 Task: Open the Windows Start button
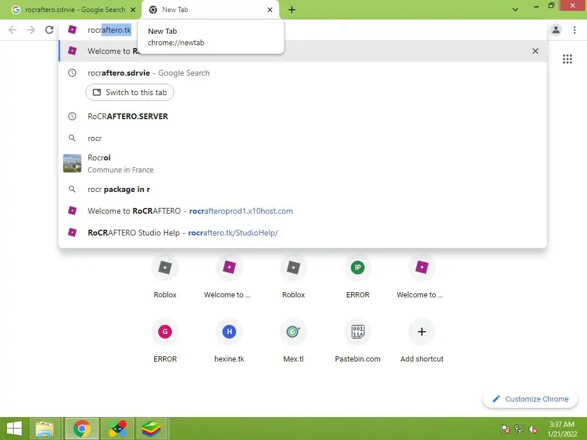(x=14, y=429)
